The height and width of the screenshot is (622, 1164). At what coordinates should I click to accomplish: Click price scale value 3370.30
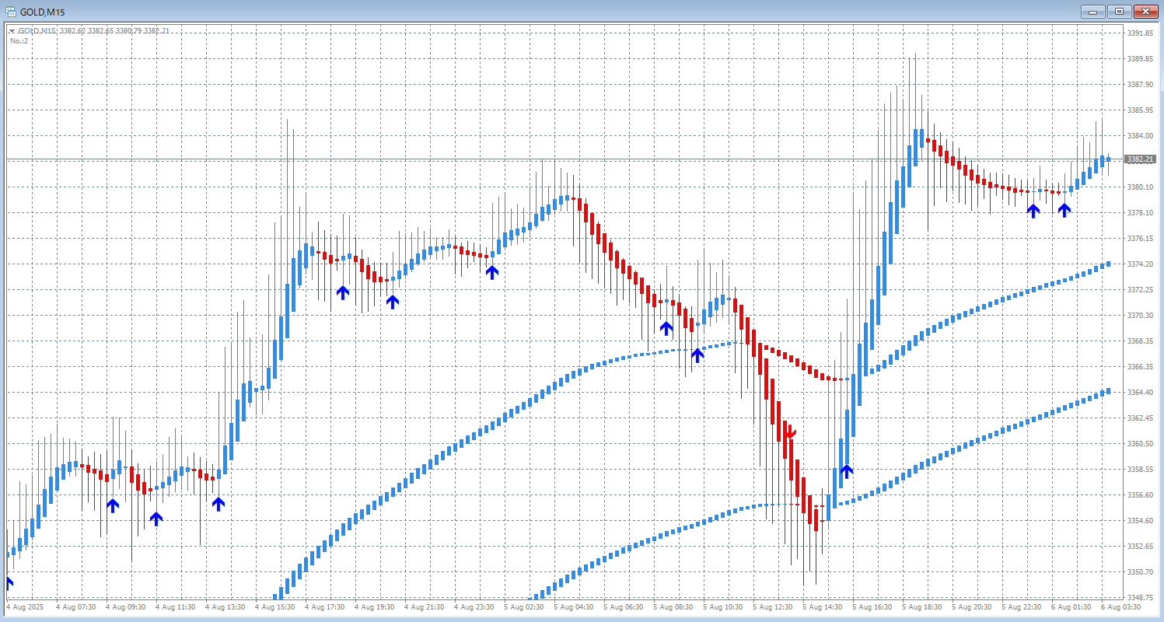(x=1139, y=316)
